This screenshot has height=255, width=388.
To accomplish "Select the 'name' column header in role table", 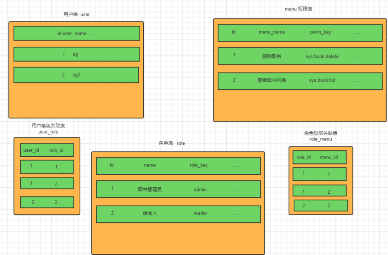I will [x=150, y=165].
